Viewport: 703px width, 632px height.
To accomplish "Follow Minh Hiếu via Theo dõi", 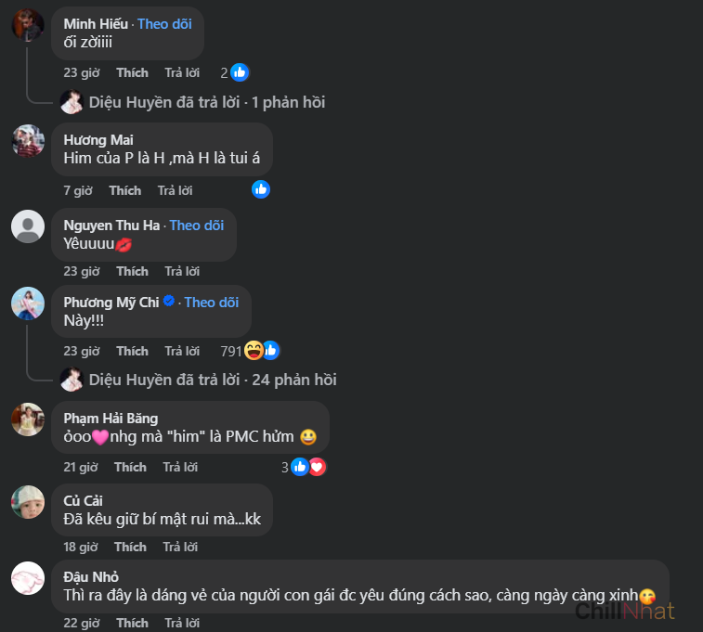I will click(164, 24).
